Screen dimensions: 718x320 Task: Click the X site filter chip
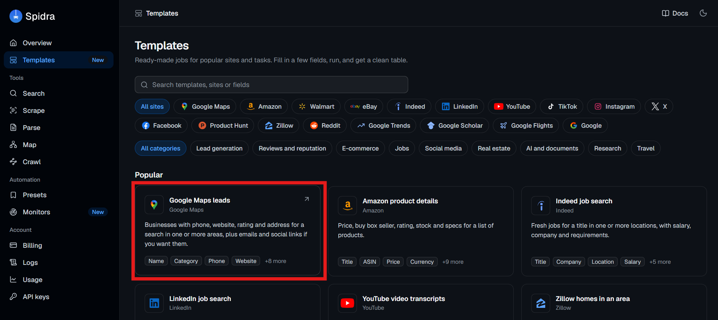tap(659, 106)
